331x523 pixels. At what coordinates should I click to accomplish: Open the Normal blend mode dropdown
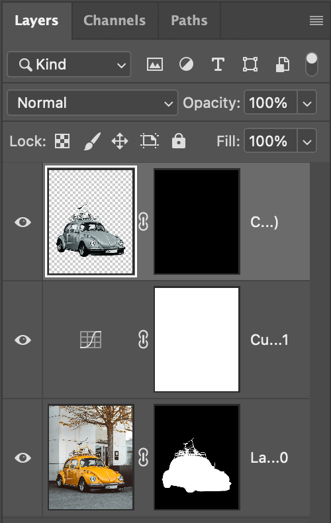coord(93,103)
